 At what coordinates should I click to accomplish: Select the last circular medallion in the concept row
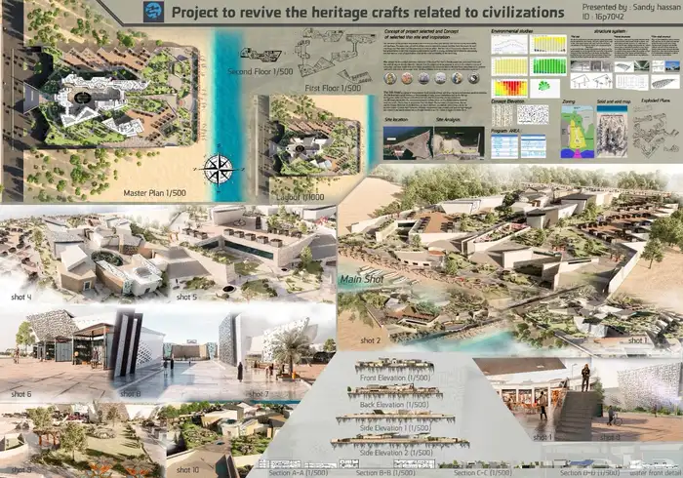[x=473, y=78]
